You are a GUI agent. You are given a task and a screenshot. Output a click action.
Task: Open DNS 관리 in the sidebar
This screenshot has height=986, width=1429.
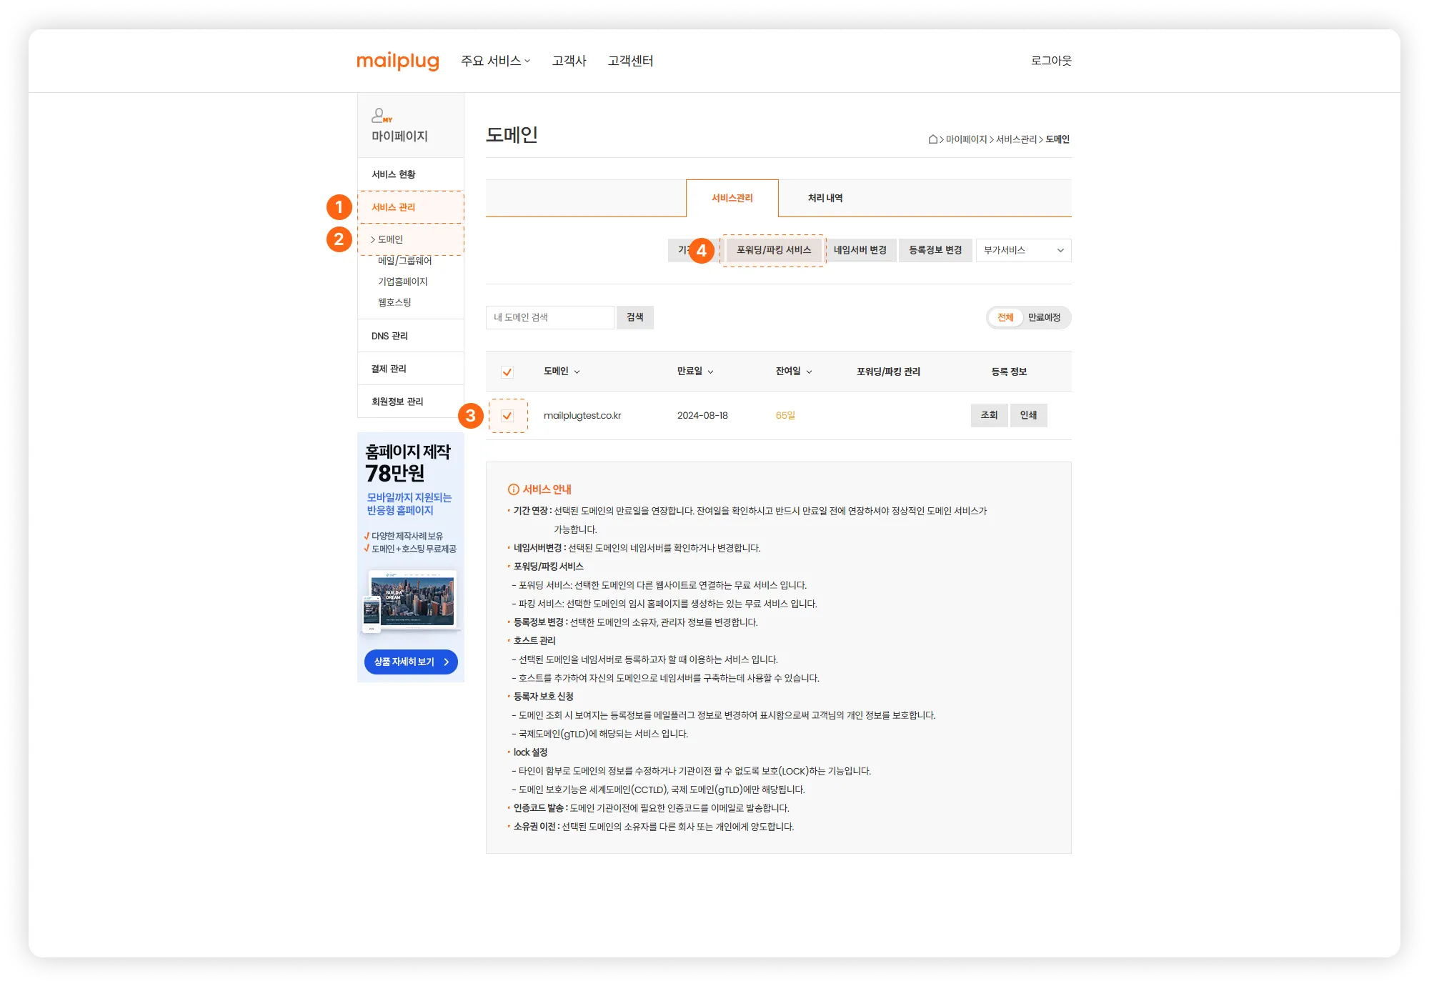[389, 336]
